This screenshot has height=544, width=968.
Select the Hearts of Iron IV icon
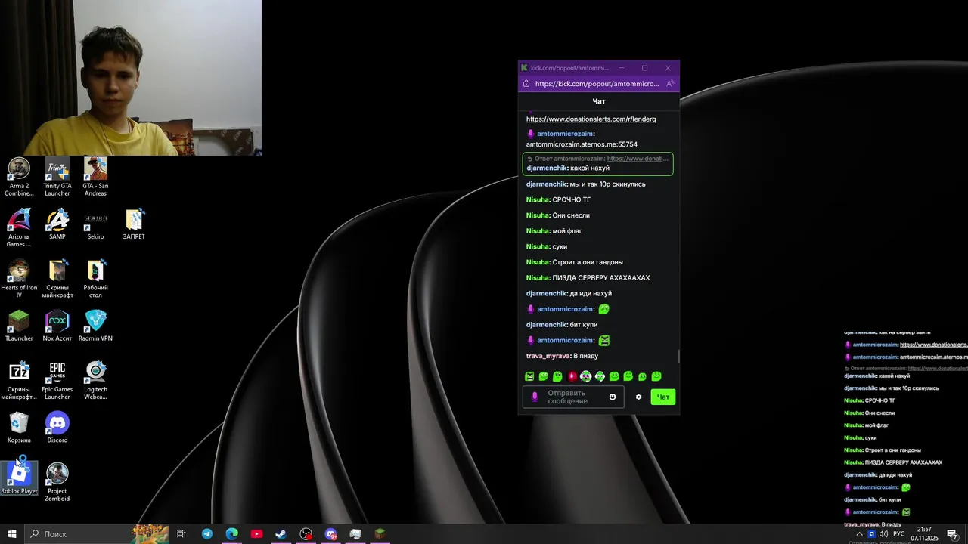tap(19, 278)
